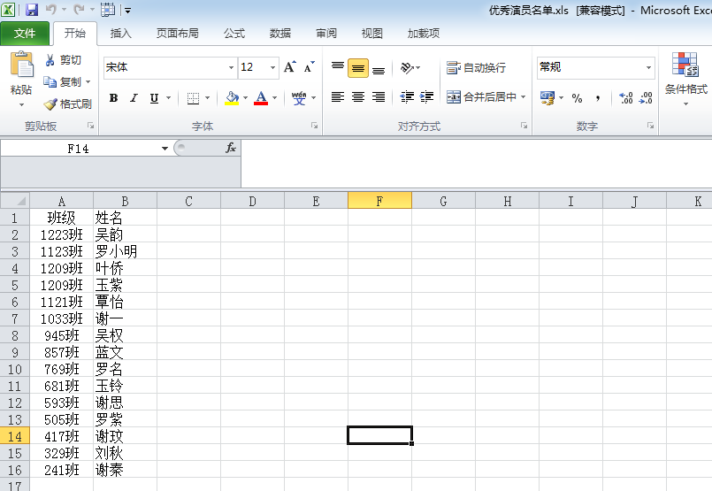Increase font size with large A icon
Image resolution: width=712 pixels, height=491 pixels.
point(290,67)
